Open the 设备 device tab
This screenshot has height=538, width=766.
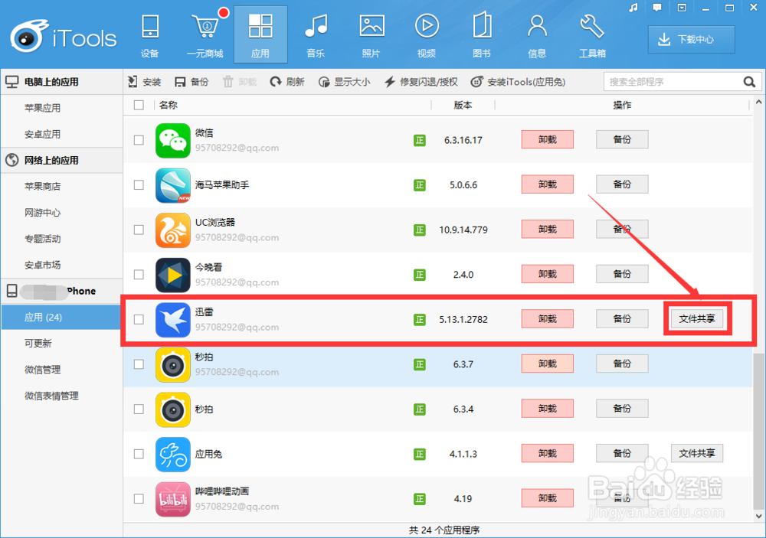click(150, 36)
